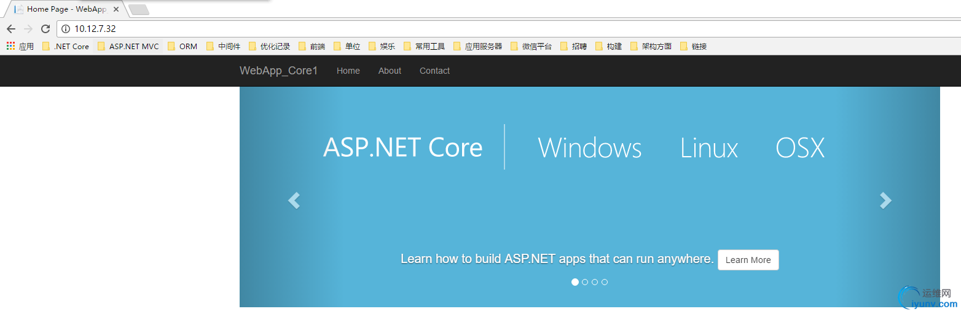The height and width of the screenshot is (314, 961).
Task: Open the .NET Core bookmark folder
Action: coord(66,46)
